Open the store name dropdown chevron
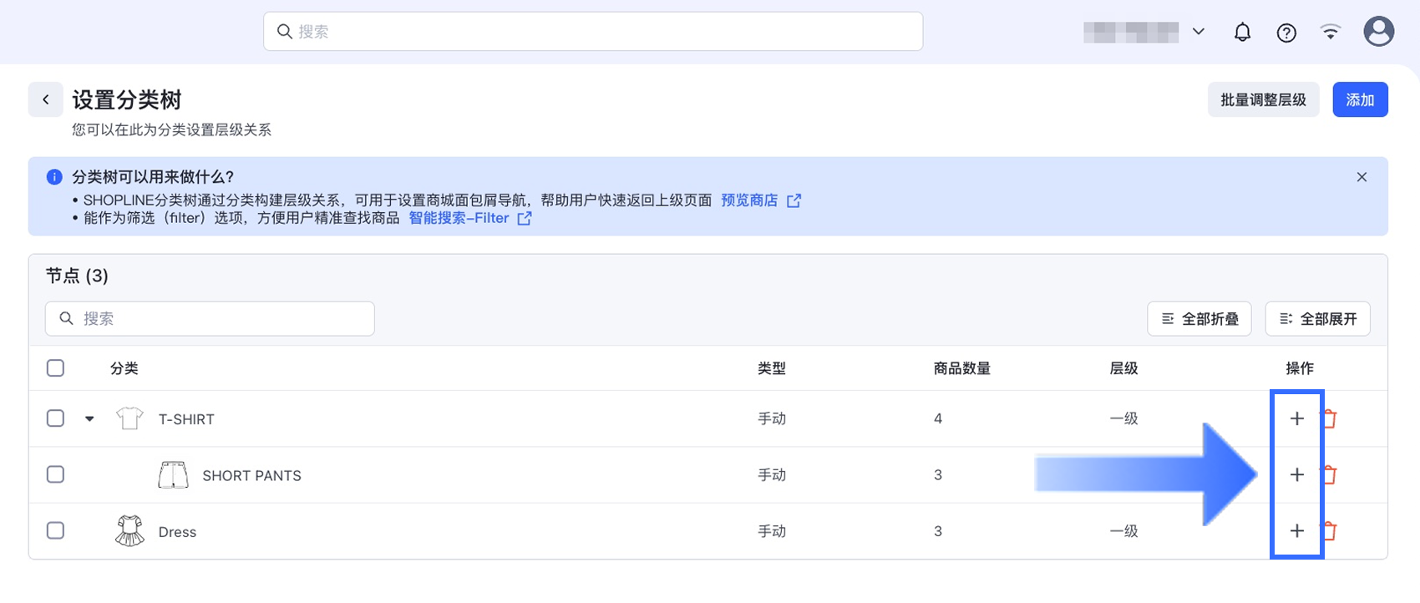 [x=1199, y=32]
